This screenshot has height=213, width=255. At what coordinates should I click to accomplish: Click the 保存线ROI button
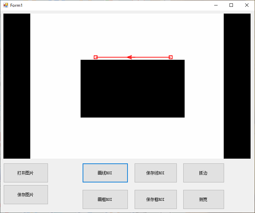click(x=155, y=173)
